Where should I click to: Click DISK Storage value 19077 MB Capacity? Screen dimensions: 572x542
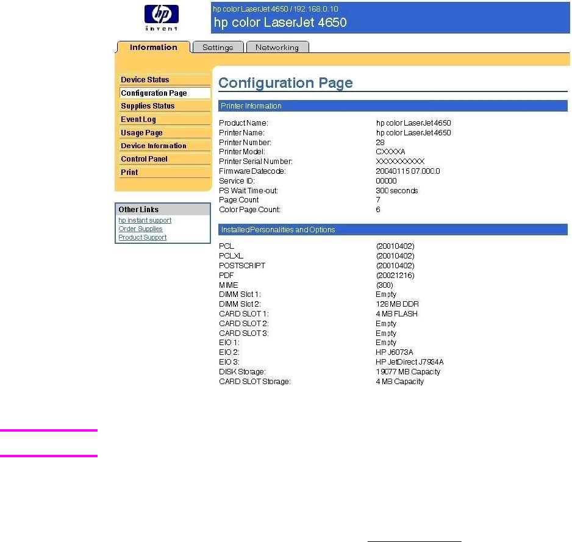tap(408, 372)
